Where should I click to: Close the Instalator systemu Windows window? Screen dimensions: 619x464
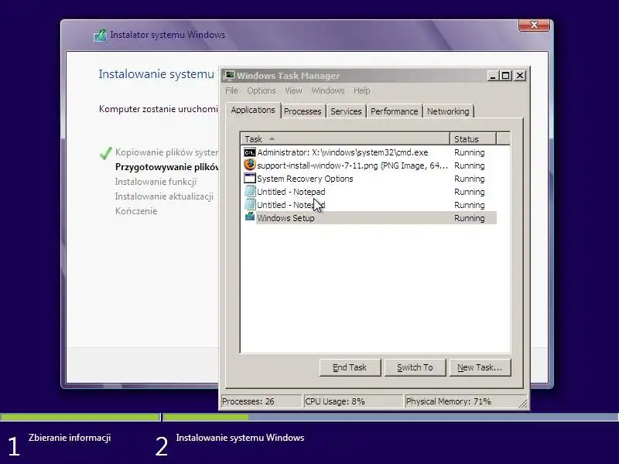(x=534, y=25)
